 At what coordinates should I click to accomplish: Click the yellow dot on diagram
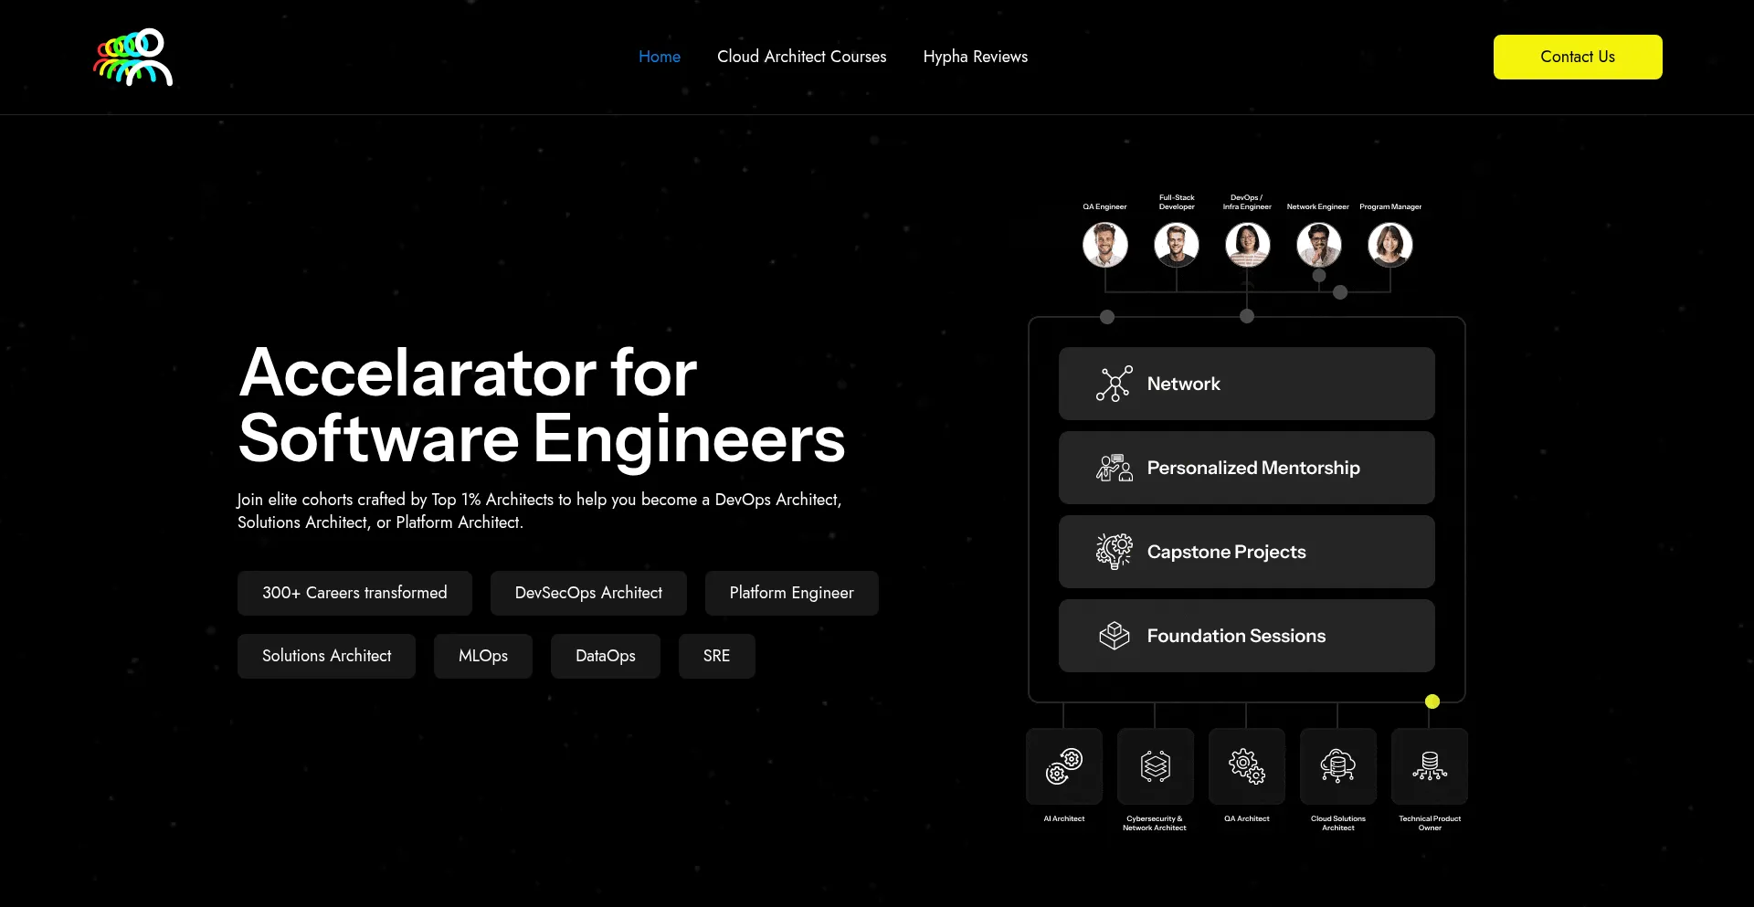tap(1432, 701)
